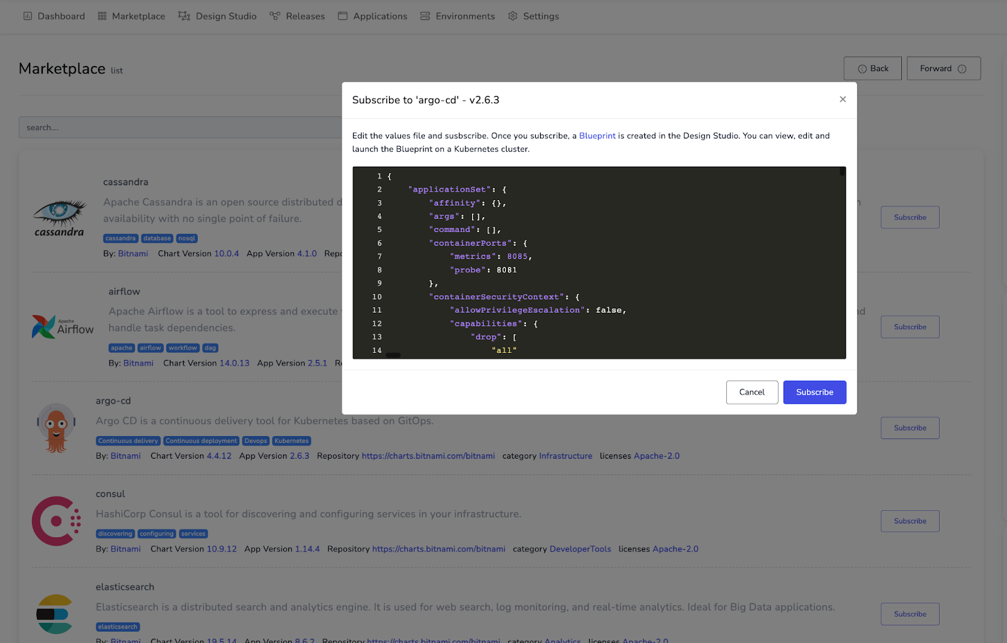Focus the marketplace search field
This screenshot has height=643, width=1007.
[180, 128]
